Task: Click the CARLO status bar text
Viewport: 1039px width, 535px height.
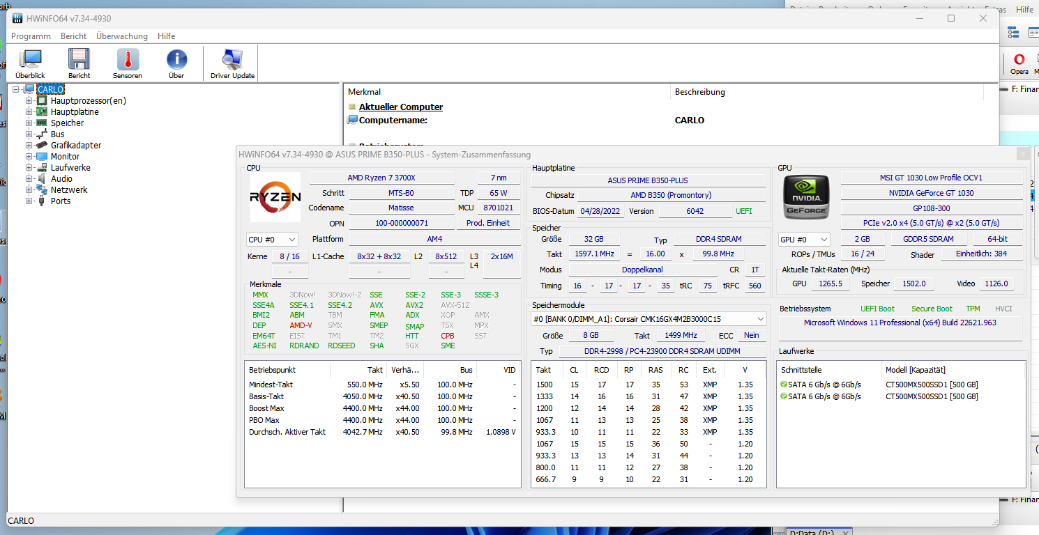Action: click(21, 521)
